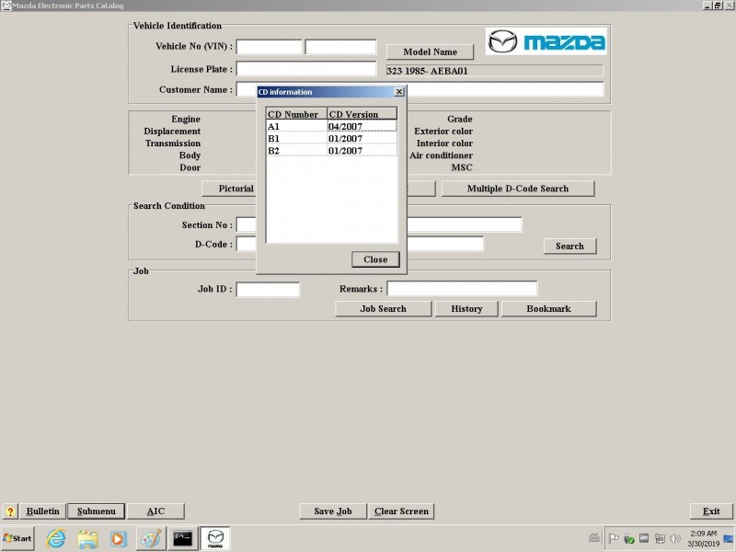736x552 pixels.
Task: Click the AIC button
Action: tap(155, 512)
